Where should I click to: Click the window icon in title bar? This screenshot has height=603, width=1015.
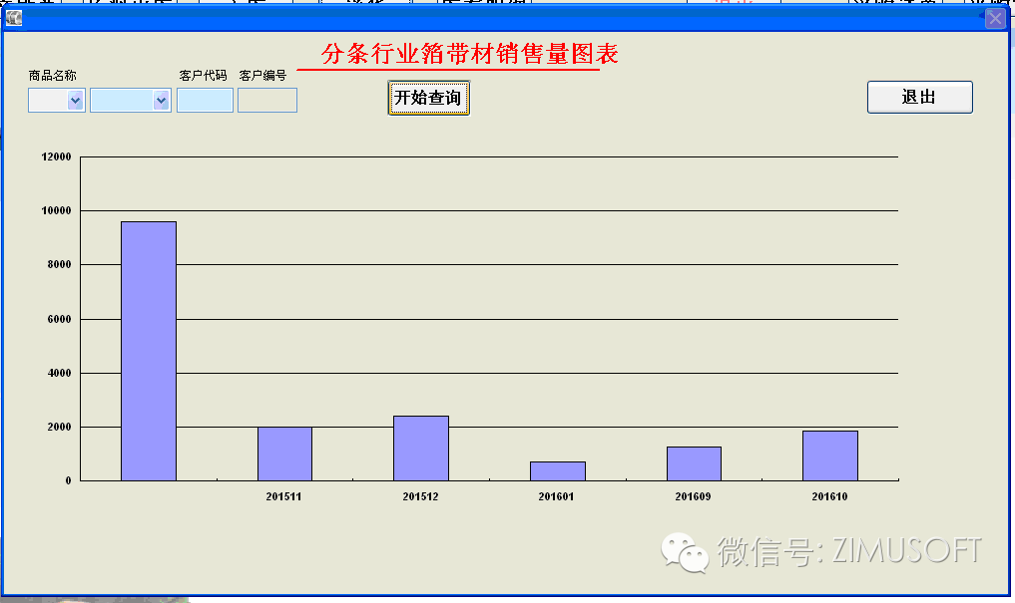[14, 18]
